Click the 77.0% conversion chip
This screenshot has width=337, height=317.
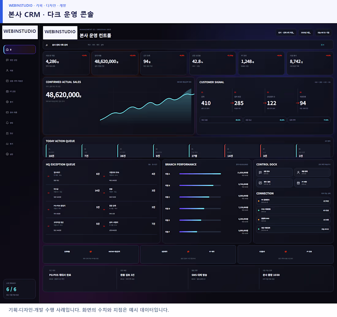[x=309, y=120]
